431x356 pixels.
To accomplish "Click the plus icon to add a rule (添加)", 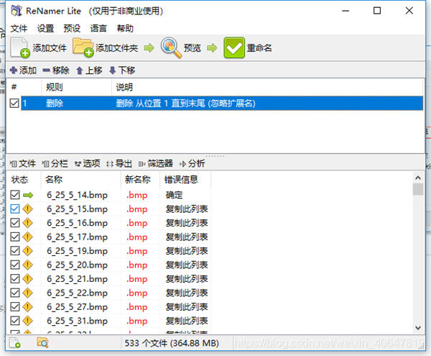I will (14, 70).
